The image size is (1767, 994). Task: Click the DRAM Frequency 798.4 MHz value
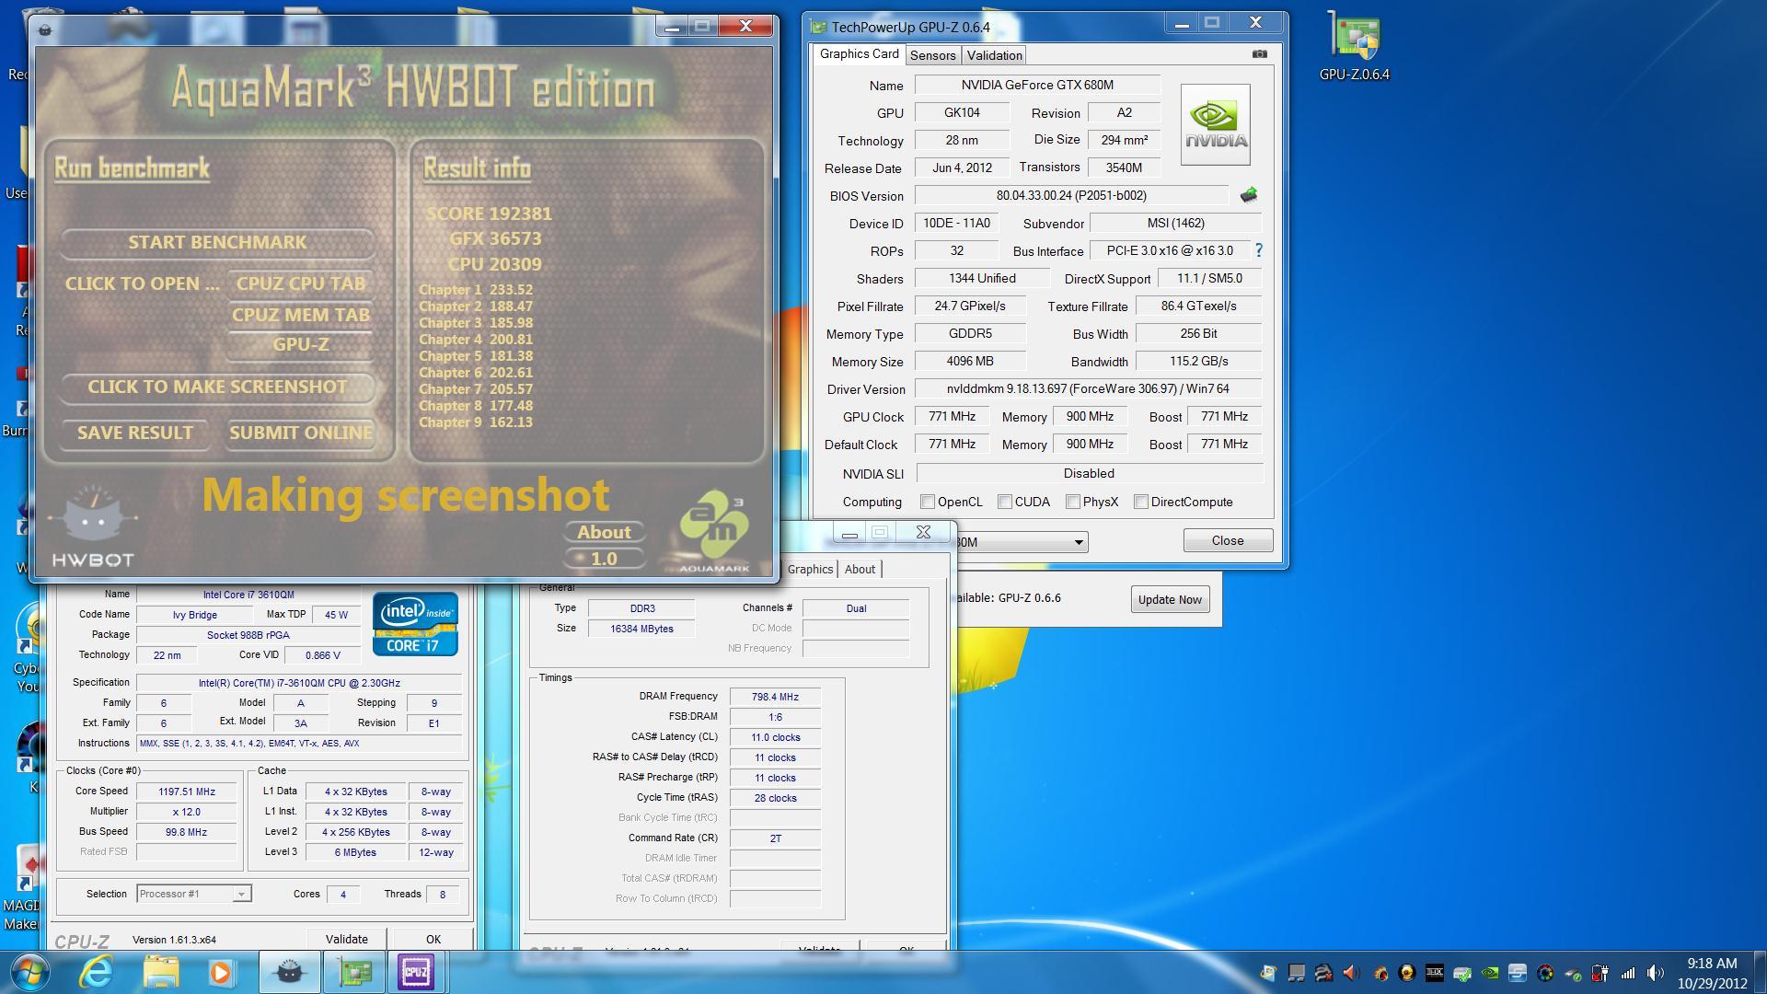click(x=775, y=697)
